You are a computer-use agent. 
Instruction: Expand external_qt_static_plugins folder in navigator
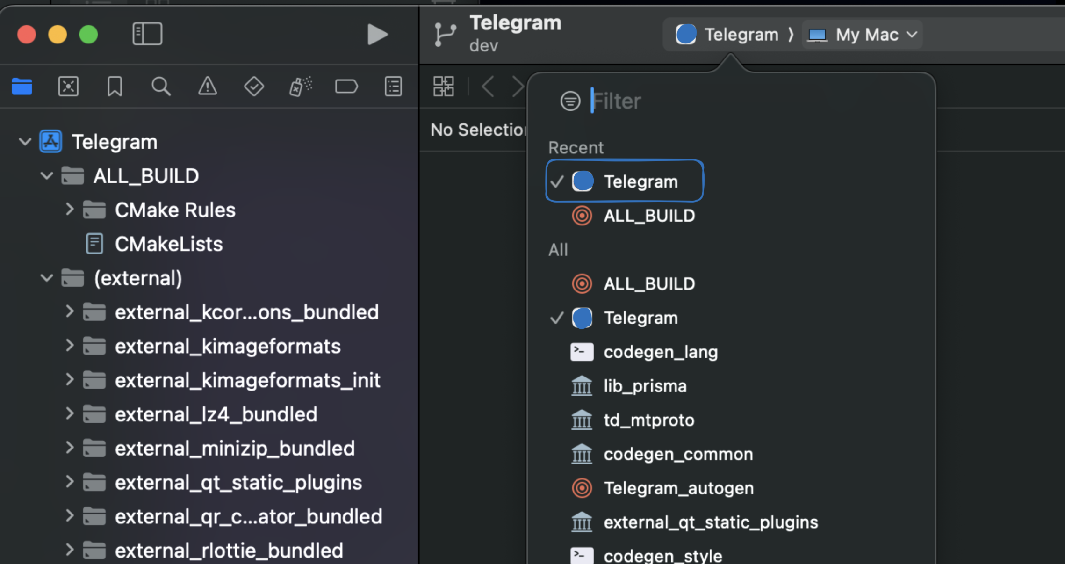pos(69,482)
